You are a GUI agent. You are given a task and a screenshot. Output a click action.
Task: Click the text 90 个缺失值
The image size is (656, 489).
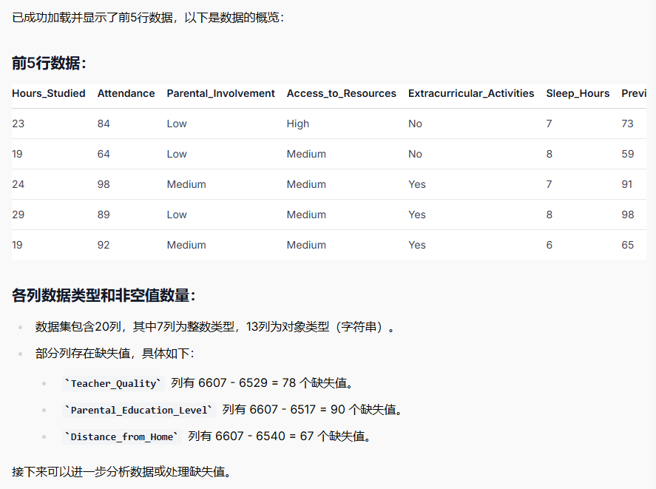pos(366,409)
